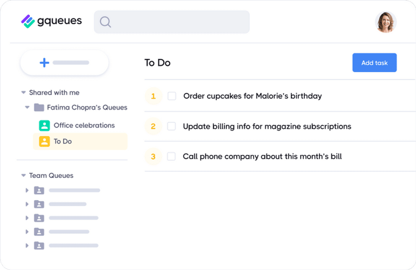This screenshot has height=270, width=416.
Task: Select the To Do queue in sidebar
Action: pos(63,142)
